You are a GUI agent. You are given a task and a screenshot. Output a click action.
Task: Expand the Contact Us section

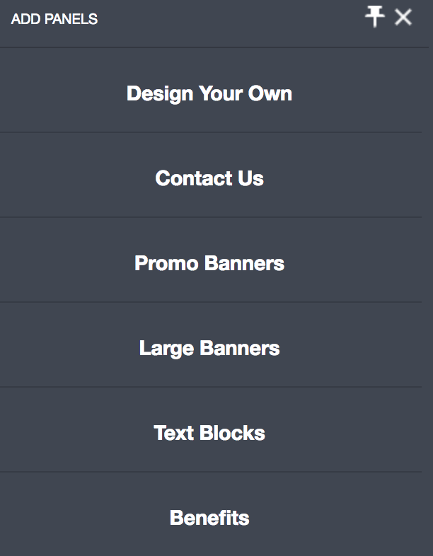coord(209,178)
